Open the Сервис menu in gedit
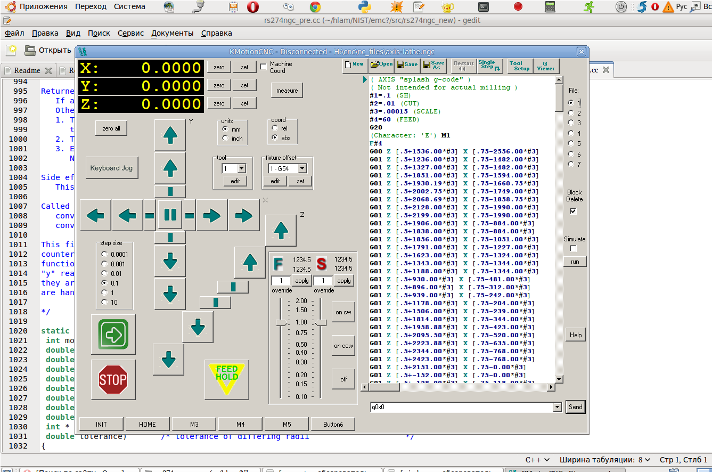The width and height of the screenshot is (712, 472). (130, 33)
